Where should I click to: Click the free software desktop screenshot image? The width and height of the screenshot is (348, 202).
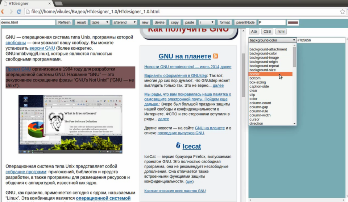70,124
